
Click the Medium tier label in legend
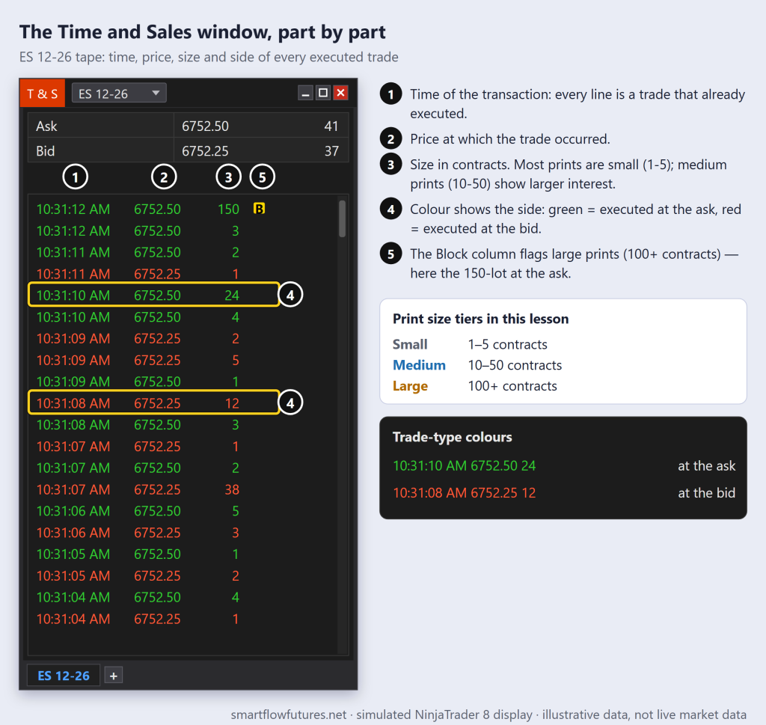click(419, 365)
